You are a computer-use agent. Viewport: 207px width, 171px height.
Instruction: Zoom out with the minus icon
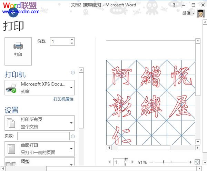coord(151,162)
